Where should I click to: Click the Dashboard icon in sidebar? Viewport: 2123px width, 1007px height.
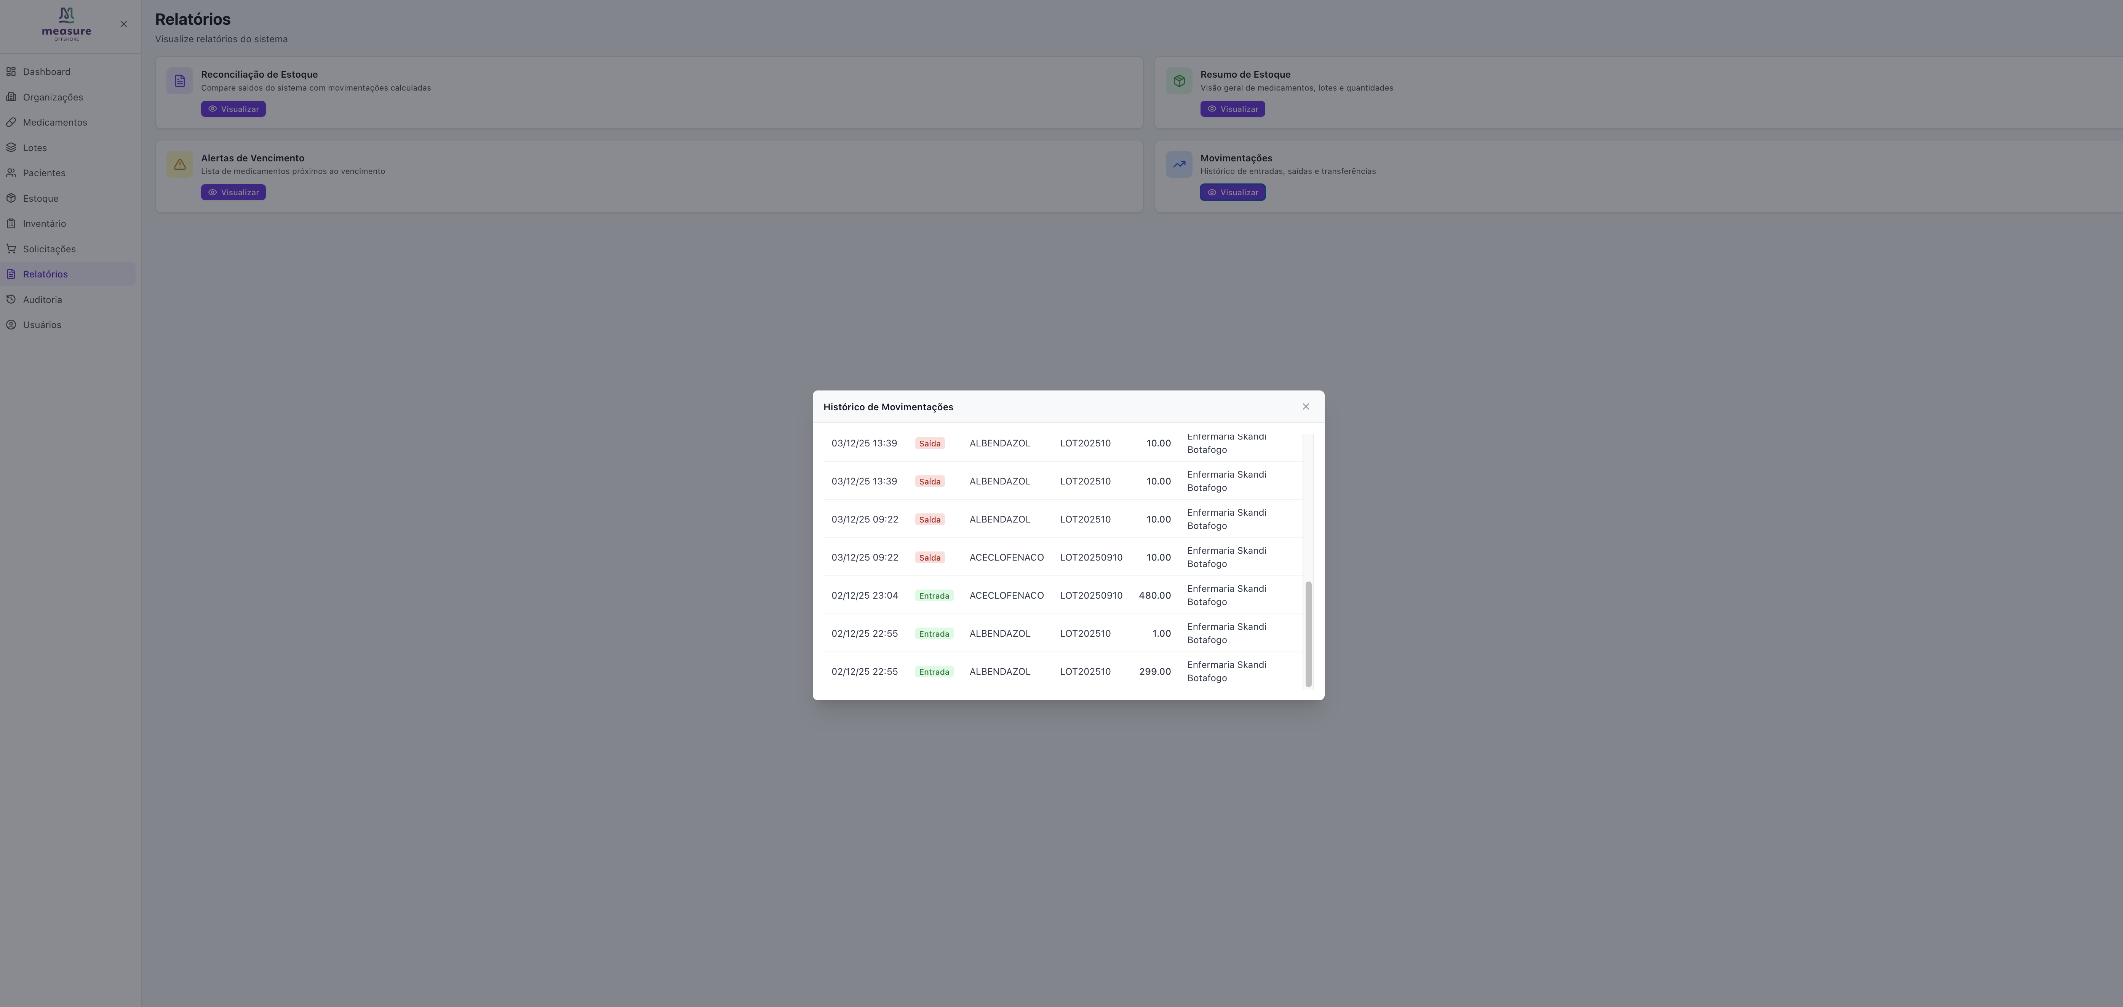coord(11,72)
